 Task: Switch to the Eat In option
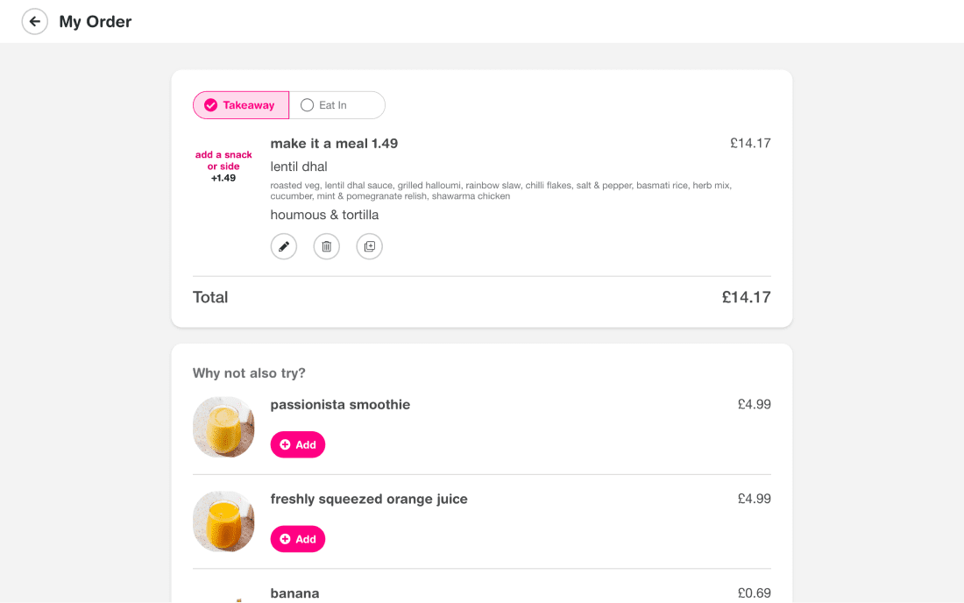(x=337, y=105)
